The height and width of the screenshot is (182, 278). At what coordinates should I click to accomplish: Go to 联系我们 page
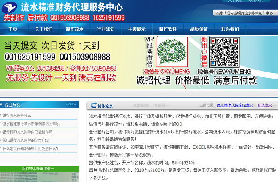coord(230,29)
